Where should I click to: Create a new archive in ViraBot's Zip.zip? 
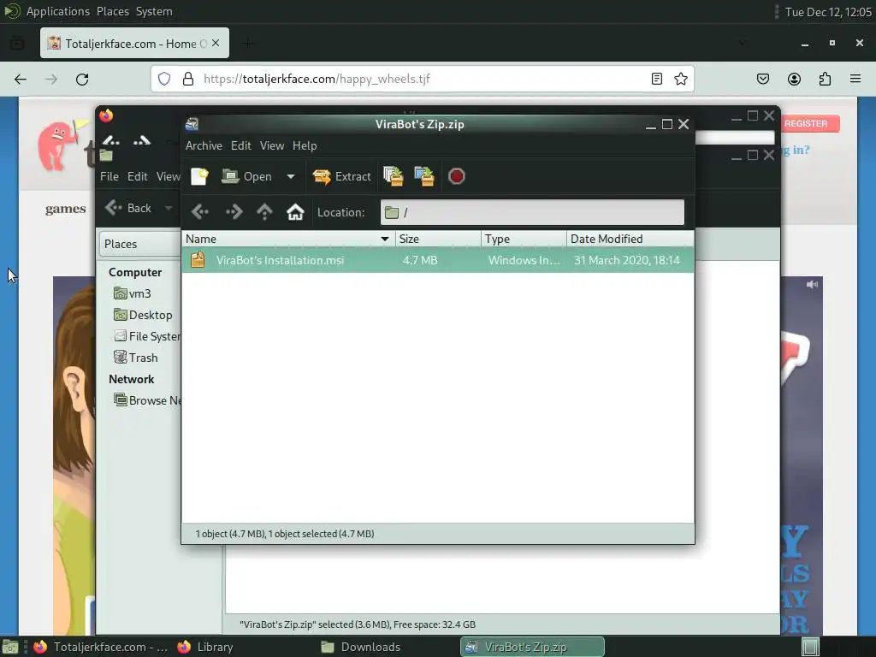[198, 176]
